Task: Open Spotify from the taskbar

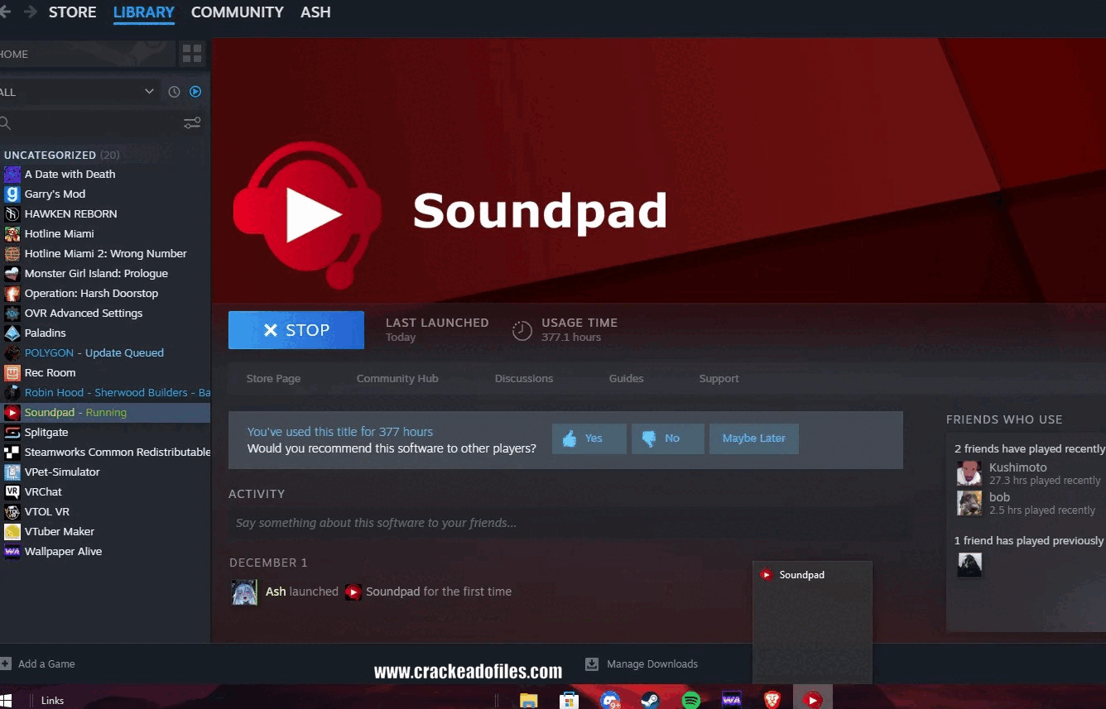Action: (691, 700)
